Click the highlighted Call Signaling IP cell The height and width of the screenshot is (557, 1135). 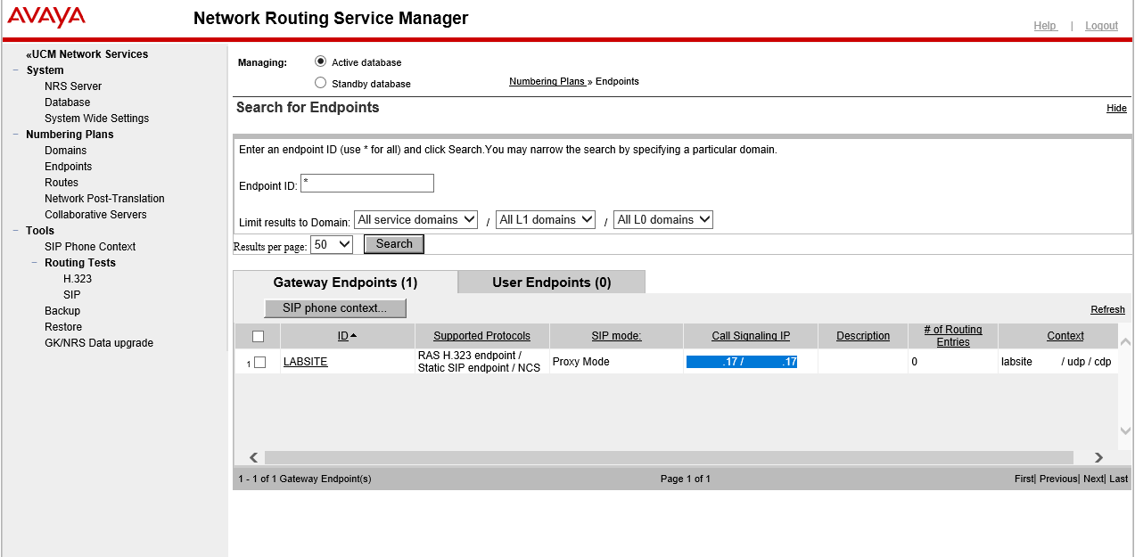coord(742,362)
